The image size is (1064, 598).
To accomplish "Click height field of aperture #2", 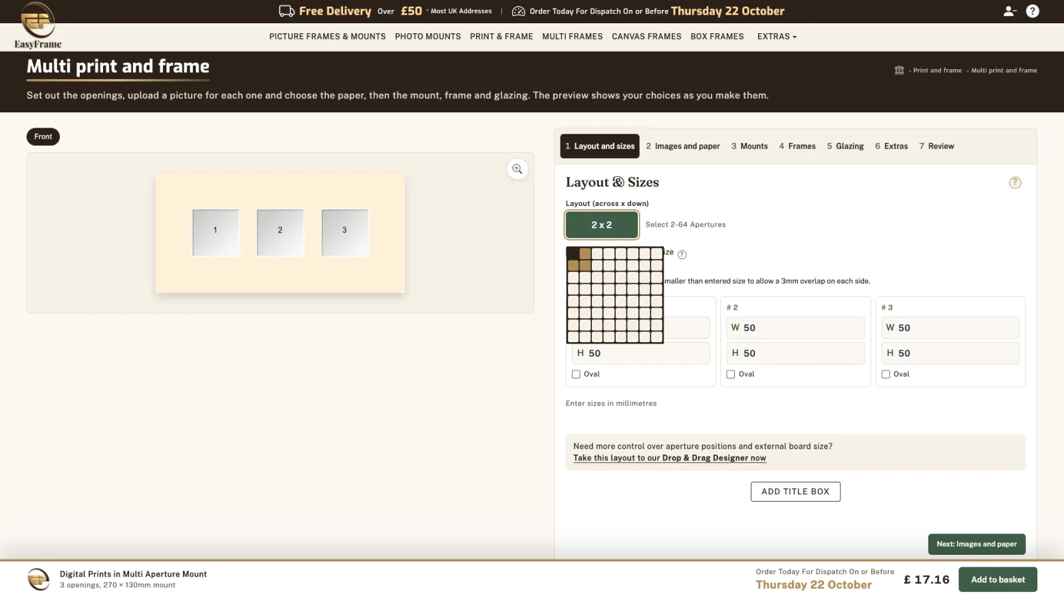I will pos(795,353).
